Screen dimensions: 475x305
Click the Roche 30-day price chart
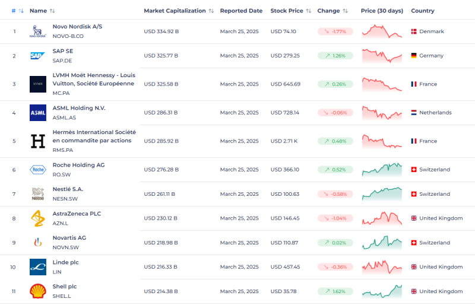click(x=382, y=170)
